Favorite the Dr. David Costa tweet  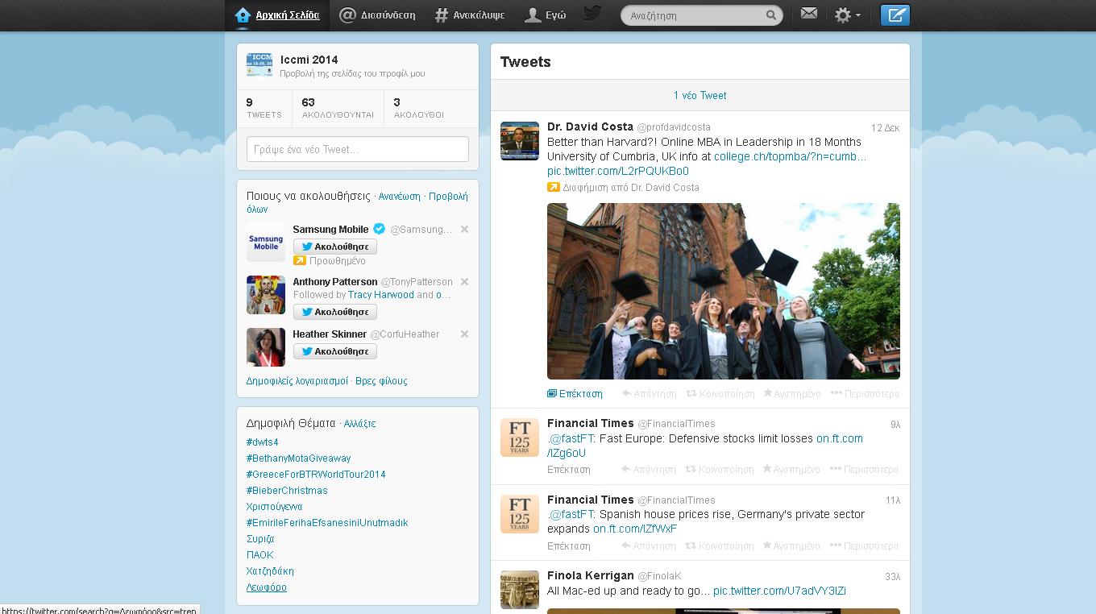click(791, 394)
